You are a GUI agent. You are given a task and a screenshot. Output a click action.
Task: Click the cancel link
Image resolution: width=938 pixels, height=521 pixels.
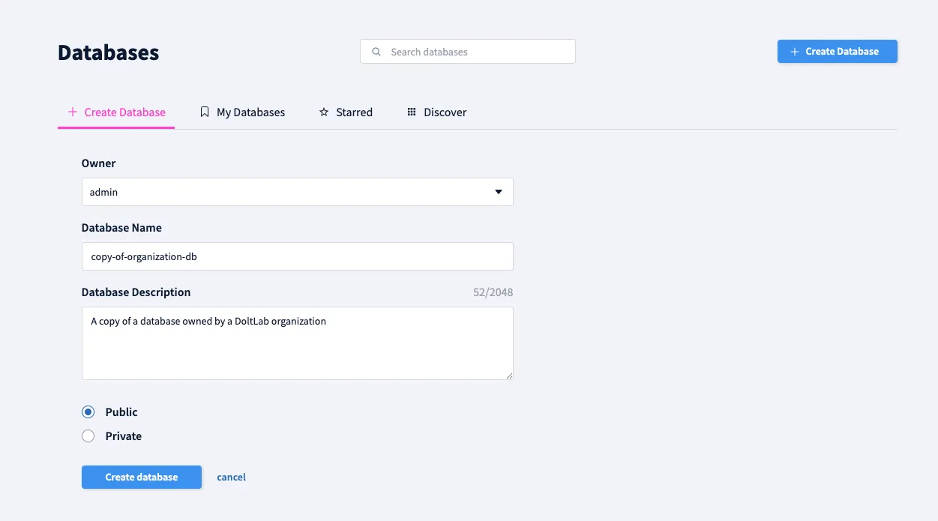click(x=231, y=477)
